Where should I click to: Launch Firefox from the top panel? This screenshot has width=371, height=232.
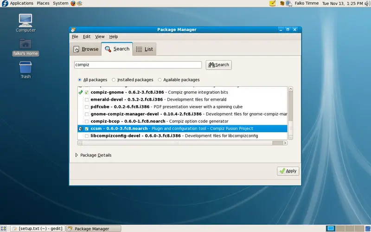tap(73, 3)
